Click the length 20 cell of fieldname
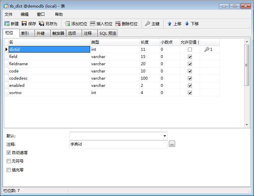The height and width of the screenshot is (196, 254). tap(150, 64)
